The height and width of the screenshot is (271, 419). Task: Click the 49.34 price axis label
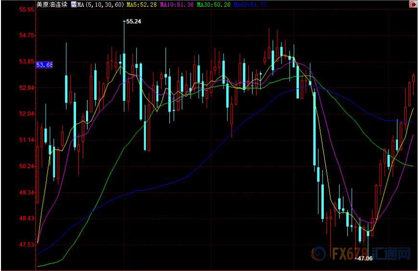(27, 192)
